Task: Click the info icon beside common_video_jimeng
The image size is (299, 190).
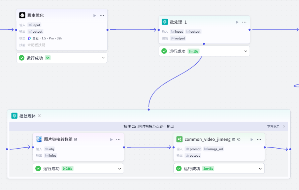Action: pos(239,139)
